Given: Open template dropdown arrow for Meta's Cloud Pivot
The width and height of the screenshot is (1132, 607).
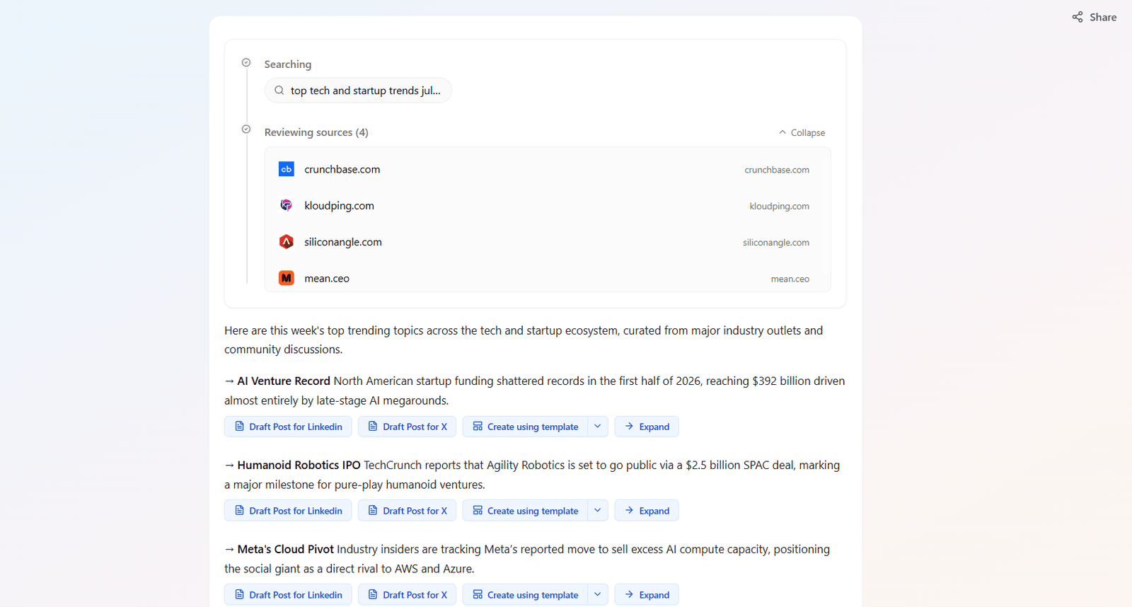Looking at the screenshot, I should [598, 595].
